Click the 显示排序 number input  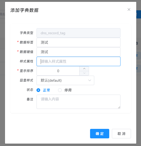tap(58, 71)
